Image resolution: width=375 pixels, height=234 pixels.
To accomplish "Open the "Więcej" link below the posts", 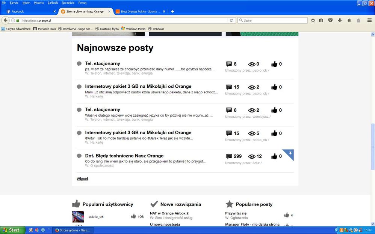I will [x=82, y=178].
